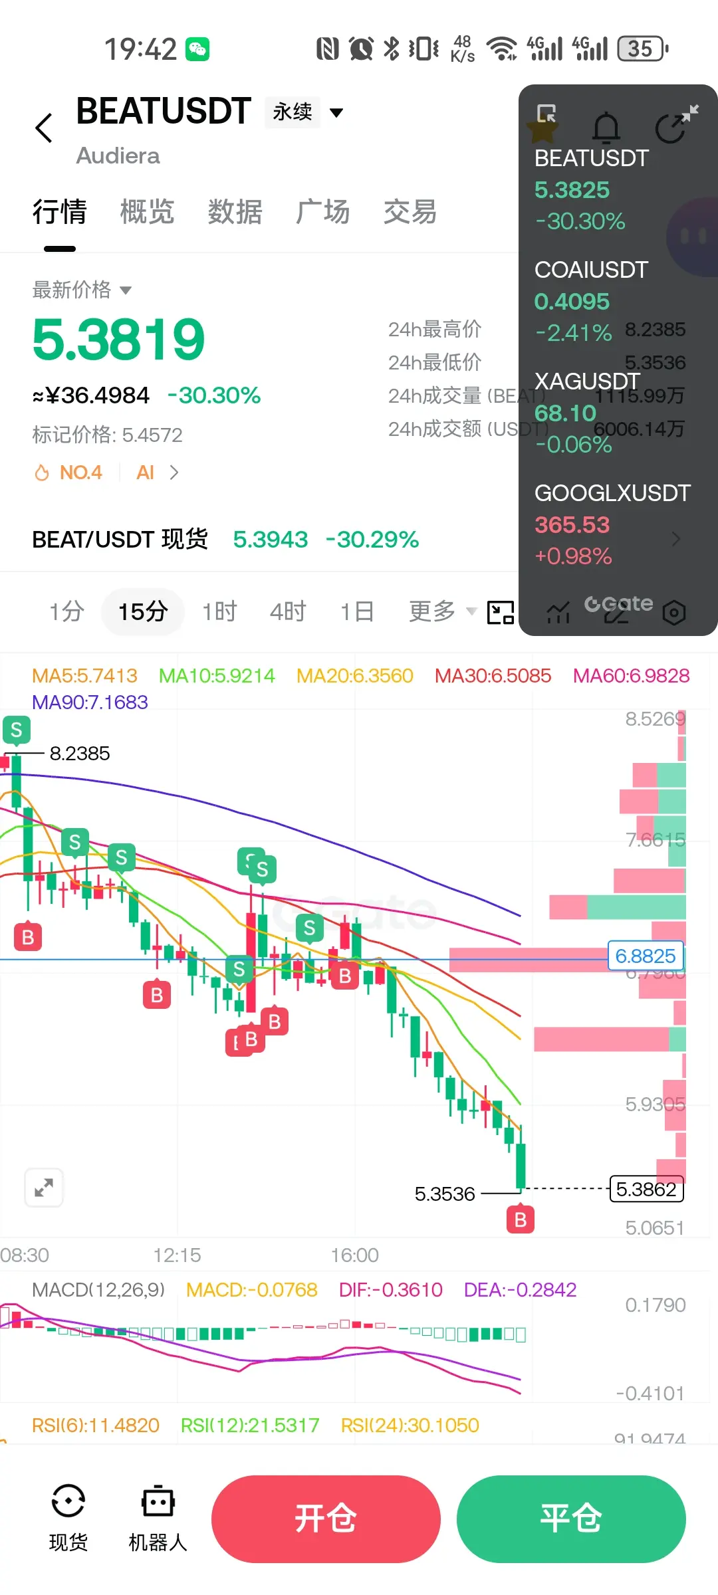Tap the RSI(6):11.4820 value
This screenshot has height=1595, width=718.
(96, 1426)
